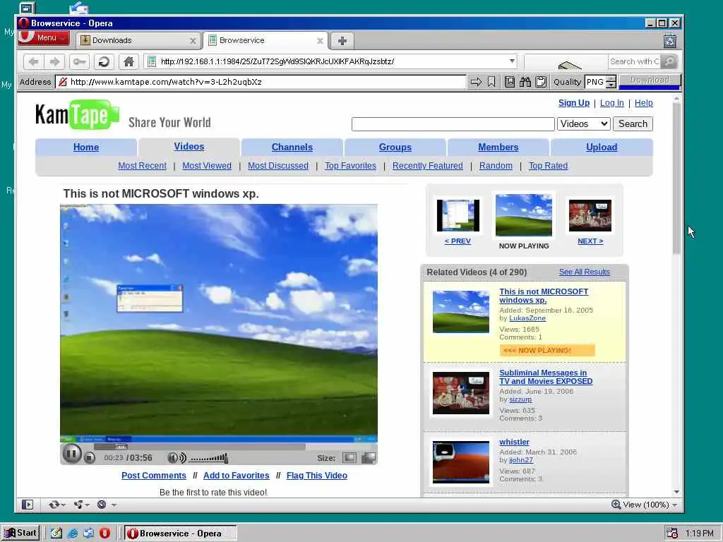Click the Browservice go arrow icon
Screen dimensions: 723x542
click(x=476, y=82)
